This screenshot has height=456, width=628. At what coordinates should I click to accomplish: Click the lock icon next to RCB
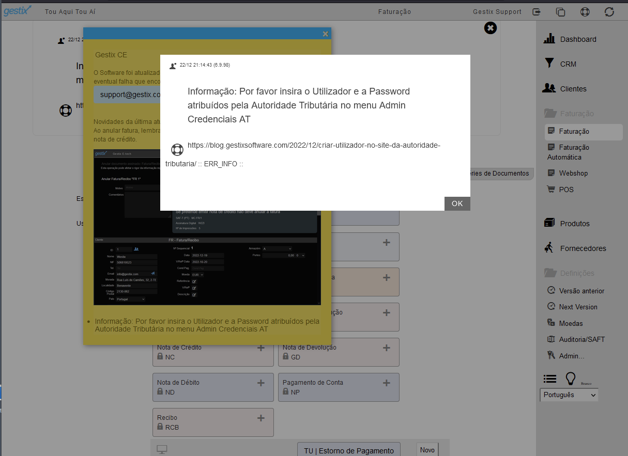coord(160,427)
